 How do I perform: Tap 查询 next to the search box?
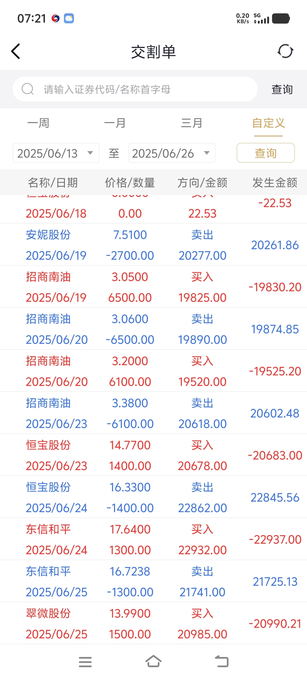282,89
